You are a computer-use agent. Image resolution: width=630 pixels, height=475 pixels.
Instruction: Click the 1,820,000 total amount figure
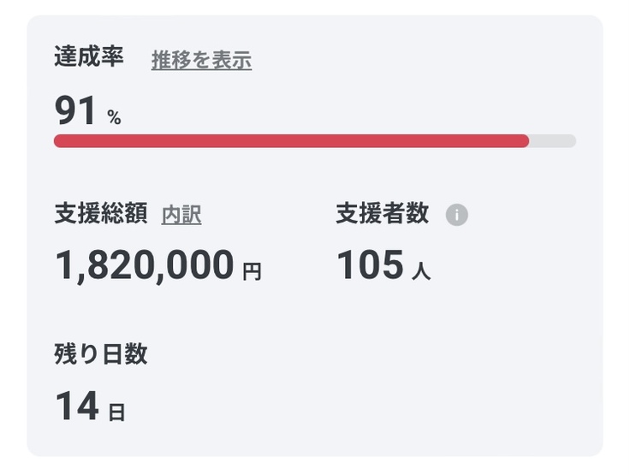tap(144, 265)
